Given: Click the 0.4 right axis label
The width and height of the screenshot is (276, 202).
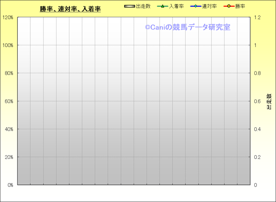Looking at the screenshot, I should (257, 129).
